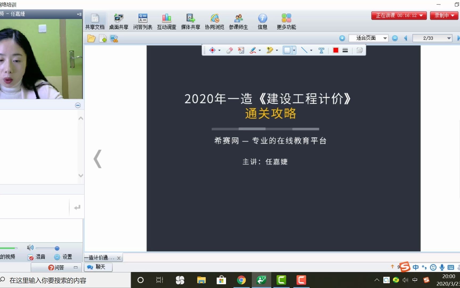
Task: Go to the previous page using the blue left arrow
Action: [x=406, y=38]
